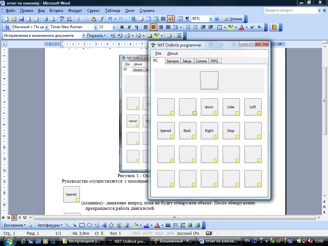Image resolution: width=328 pixels, height=246 pixels.
Task: Switch to NXT OnBrick pro... taskbar button
Action: point(127,241)
